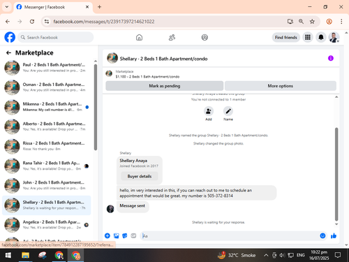Viewport: 349px width, 262px height.
Task: Send a thumbs up like
Action: 334,235
